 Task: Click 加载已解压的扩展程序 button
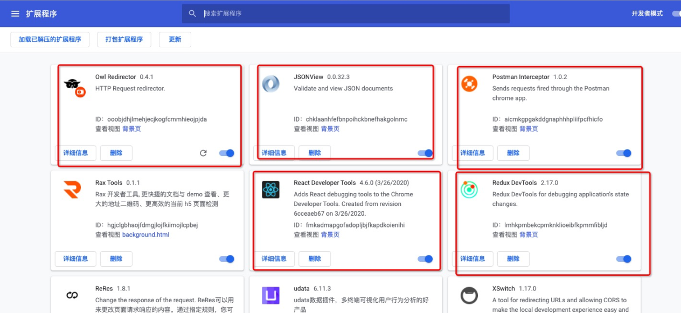tap(50, 39)
